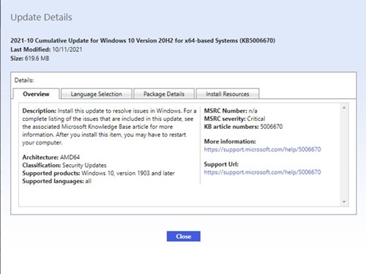
Task: Click the Update Details heading
Action: [41, 18]
